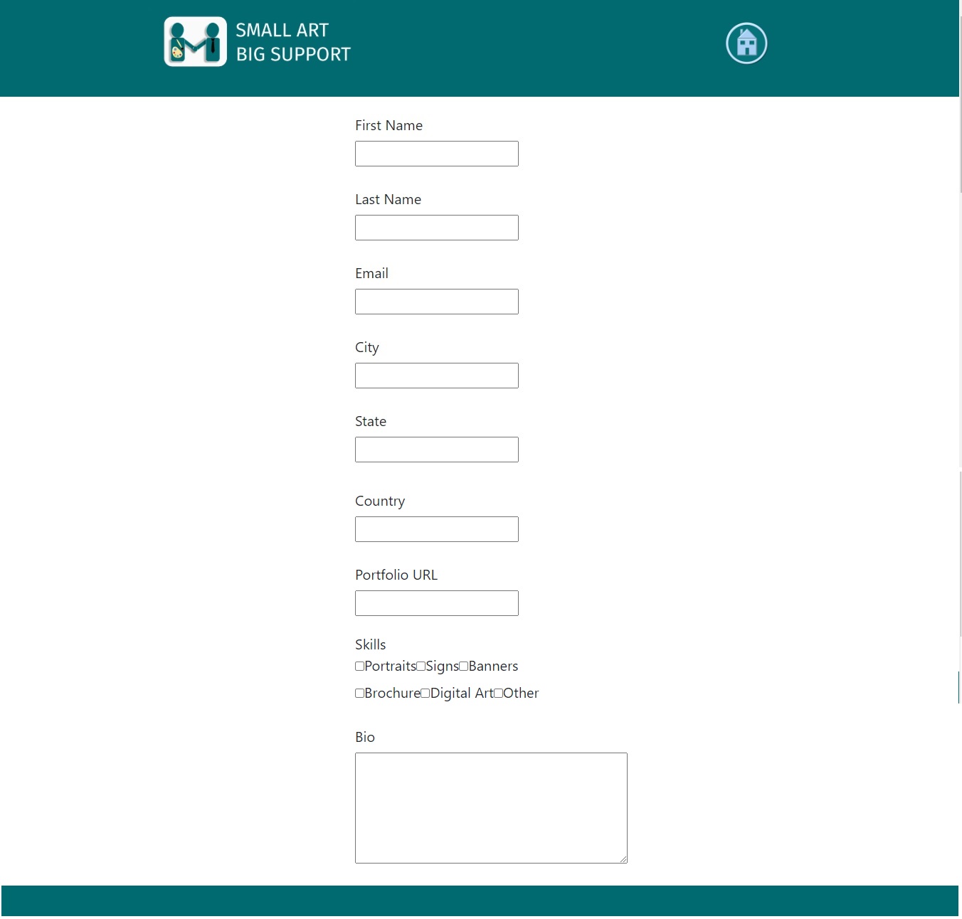This screenshot has height=919, width=962.
Task: Check the Signs skill checkbox
Action: pos(421,666)
